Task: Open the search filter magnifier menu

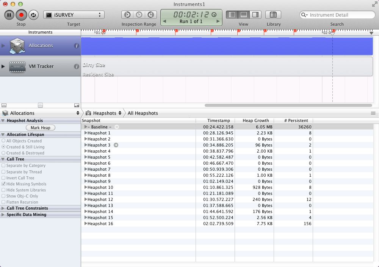Action: (x=304, y=15)
